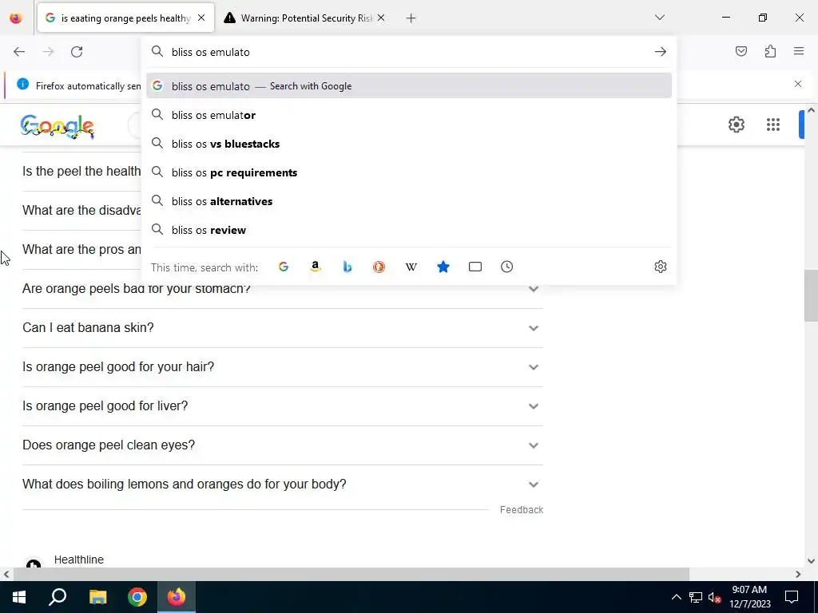Search this time with Wikipedia

point(411,267)
